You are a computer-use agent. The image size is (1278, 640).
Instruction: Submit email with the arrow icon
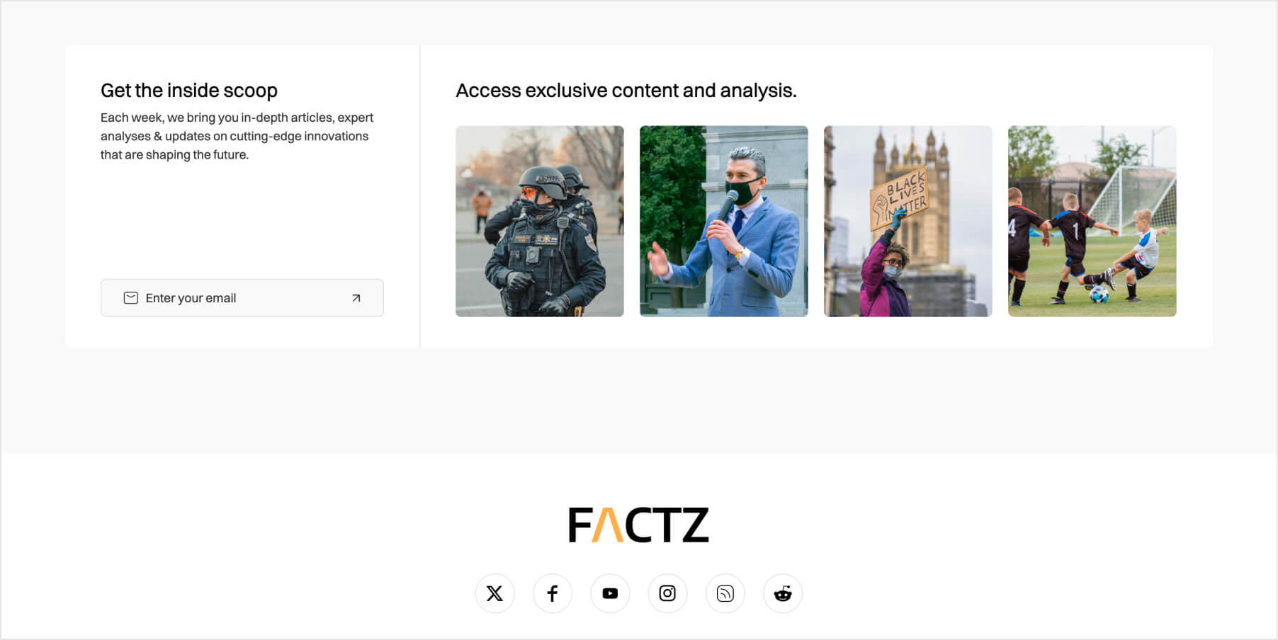point(356,298)
